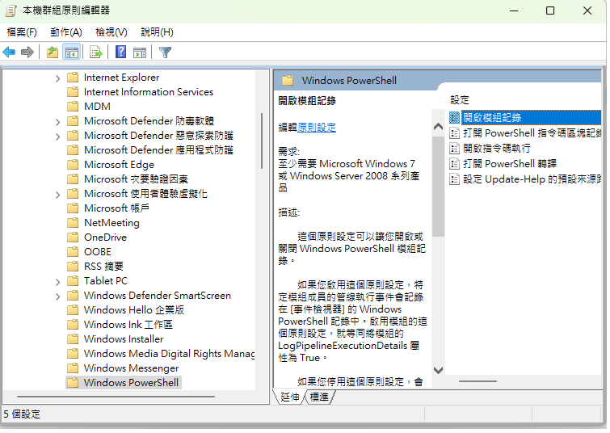Select Windows Messenger tree item

point(132,368)
